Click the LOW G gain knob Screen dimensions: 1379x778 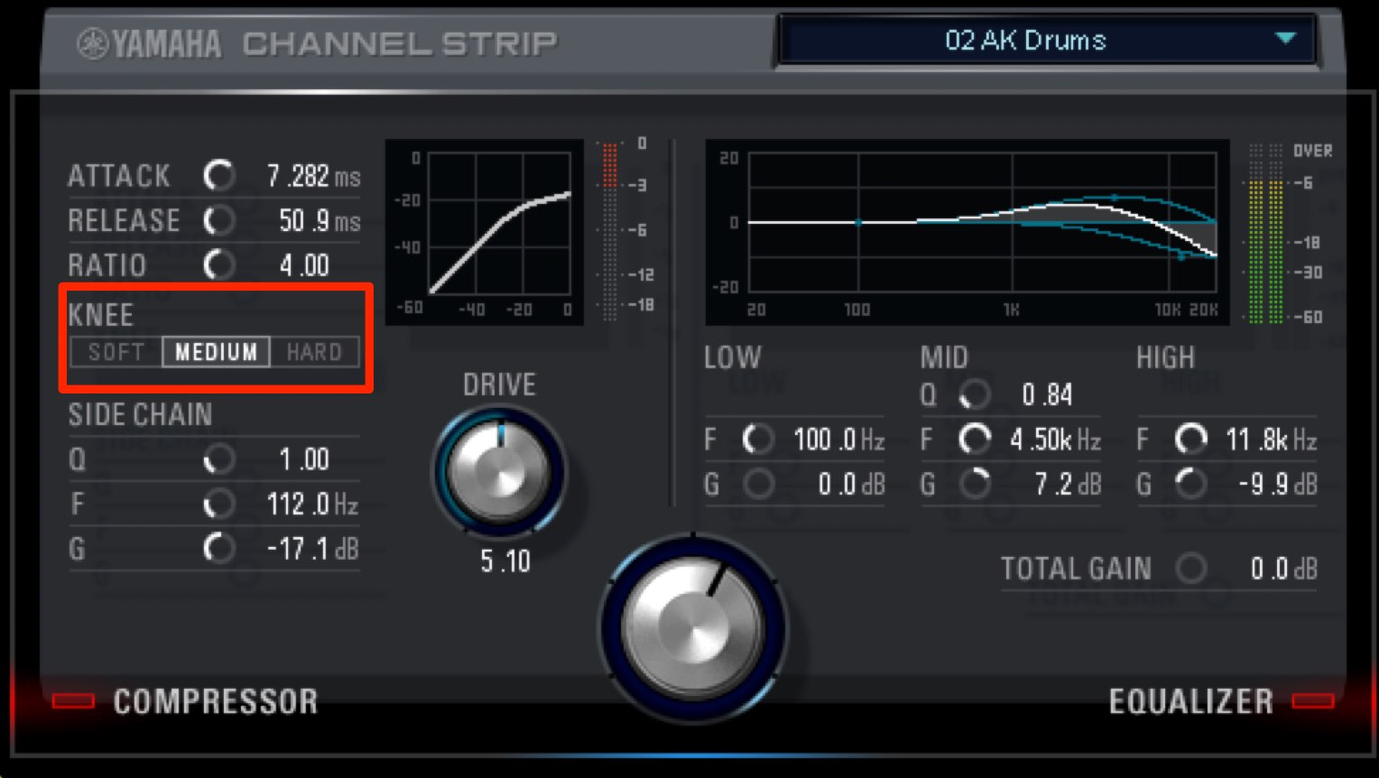point(757,485)
